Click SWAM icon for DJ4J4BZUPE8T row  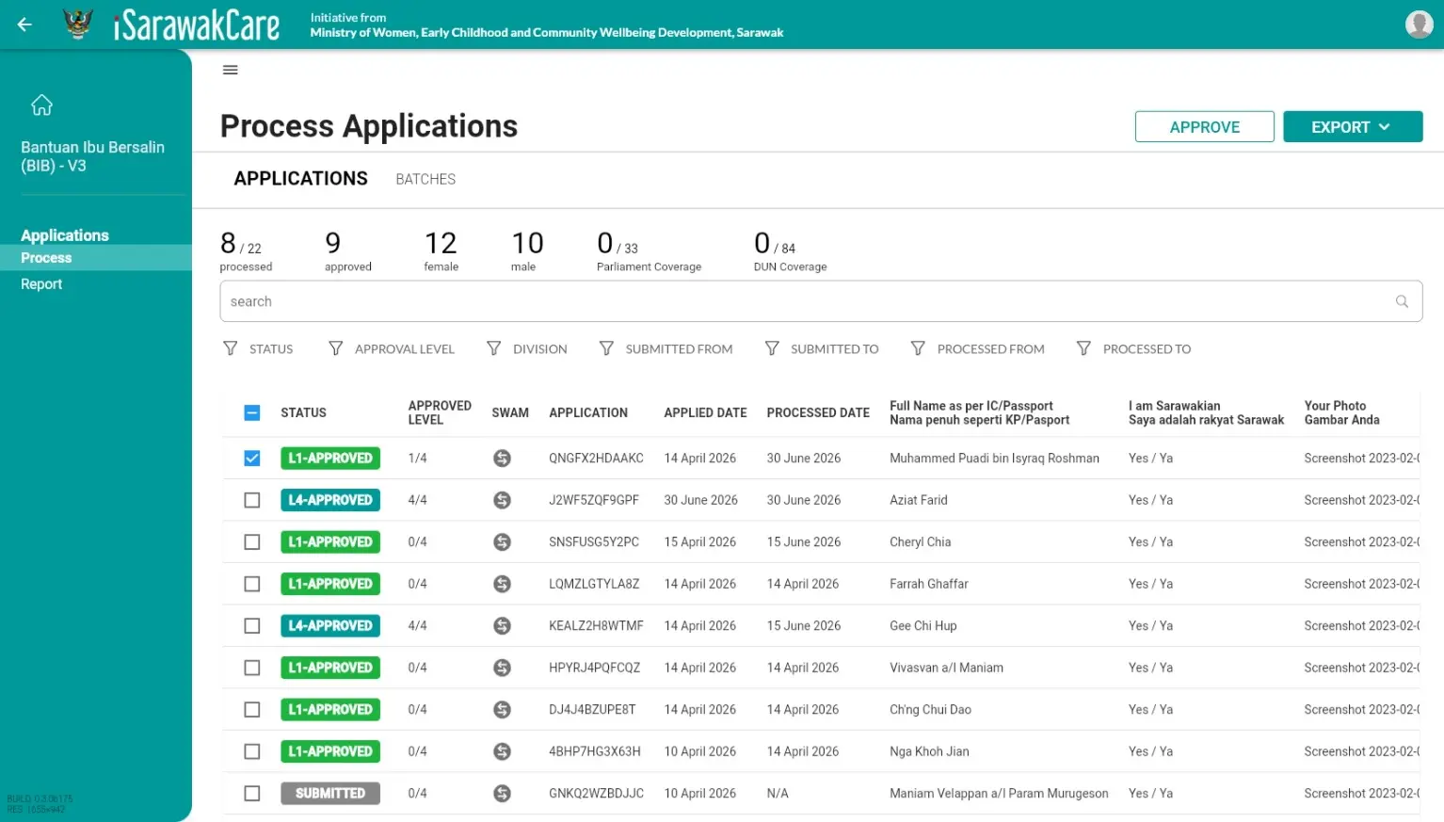tap(503, 710)
